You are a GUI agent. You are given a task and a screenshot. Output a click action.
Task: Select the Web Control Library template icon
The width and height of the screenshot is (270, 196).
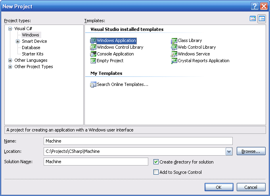174,48
